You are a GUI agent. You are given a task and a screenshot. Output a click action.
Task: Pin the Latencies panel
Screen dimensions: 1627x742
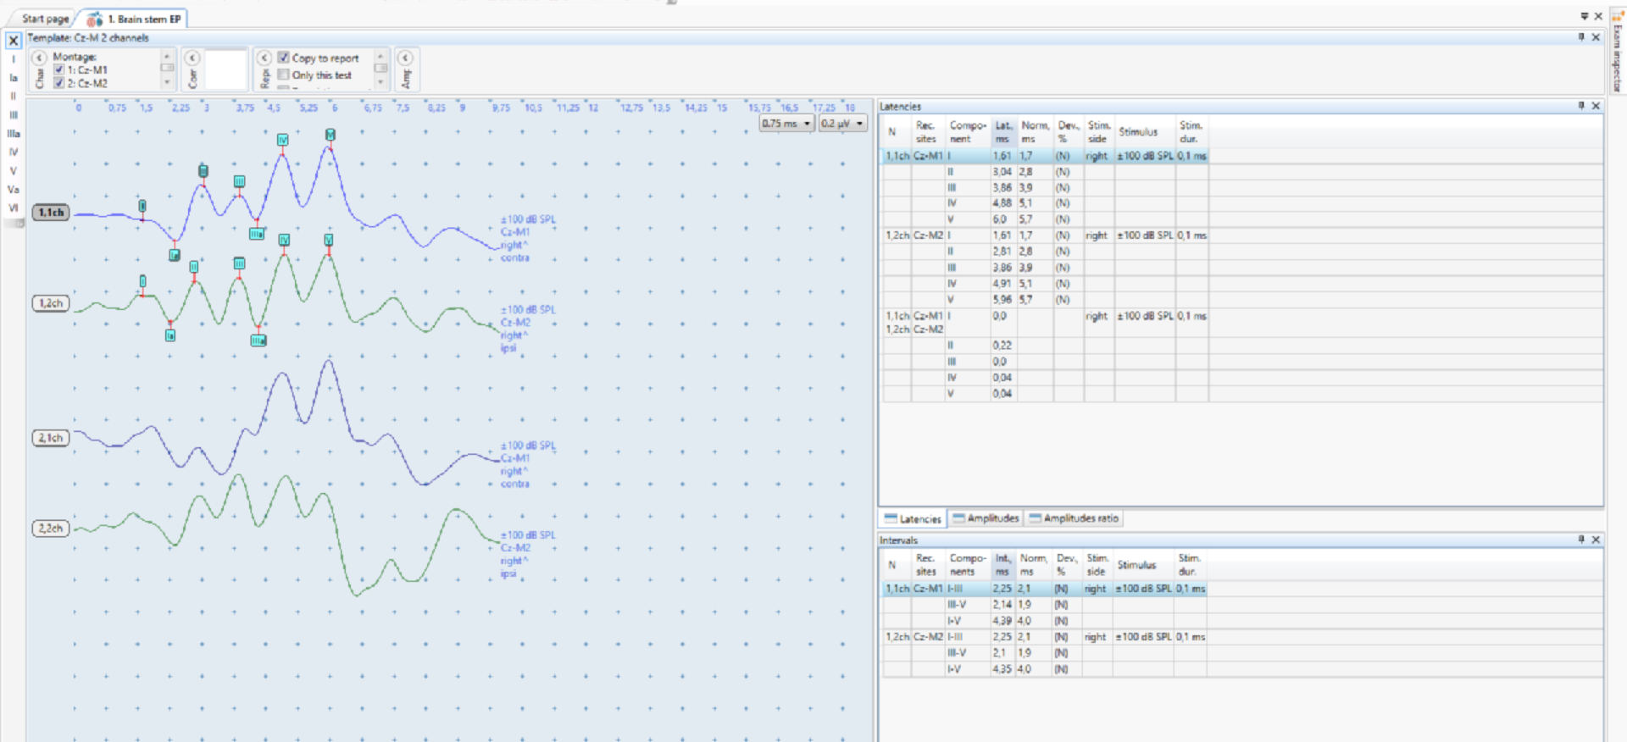pos(1581,106)
